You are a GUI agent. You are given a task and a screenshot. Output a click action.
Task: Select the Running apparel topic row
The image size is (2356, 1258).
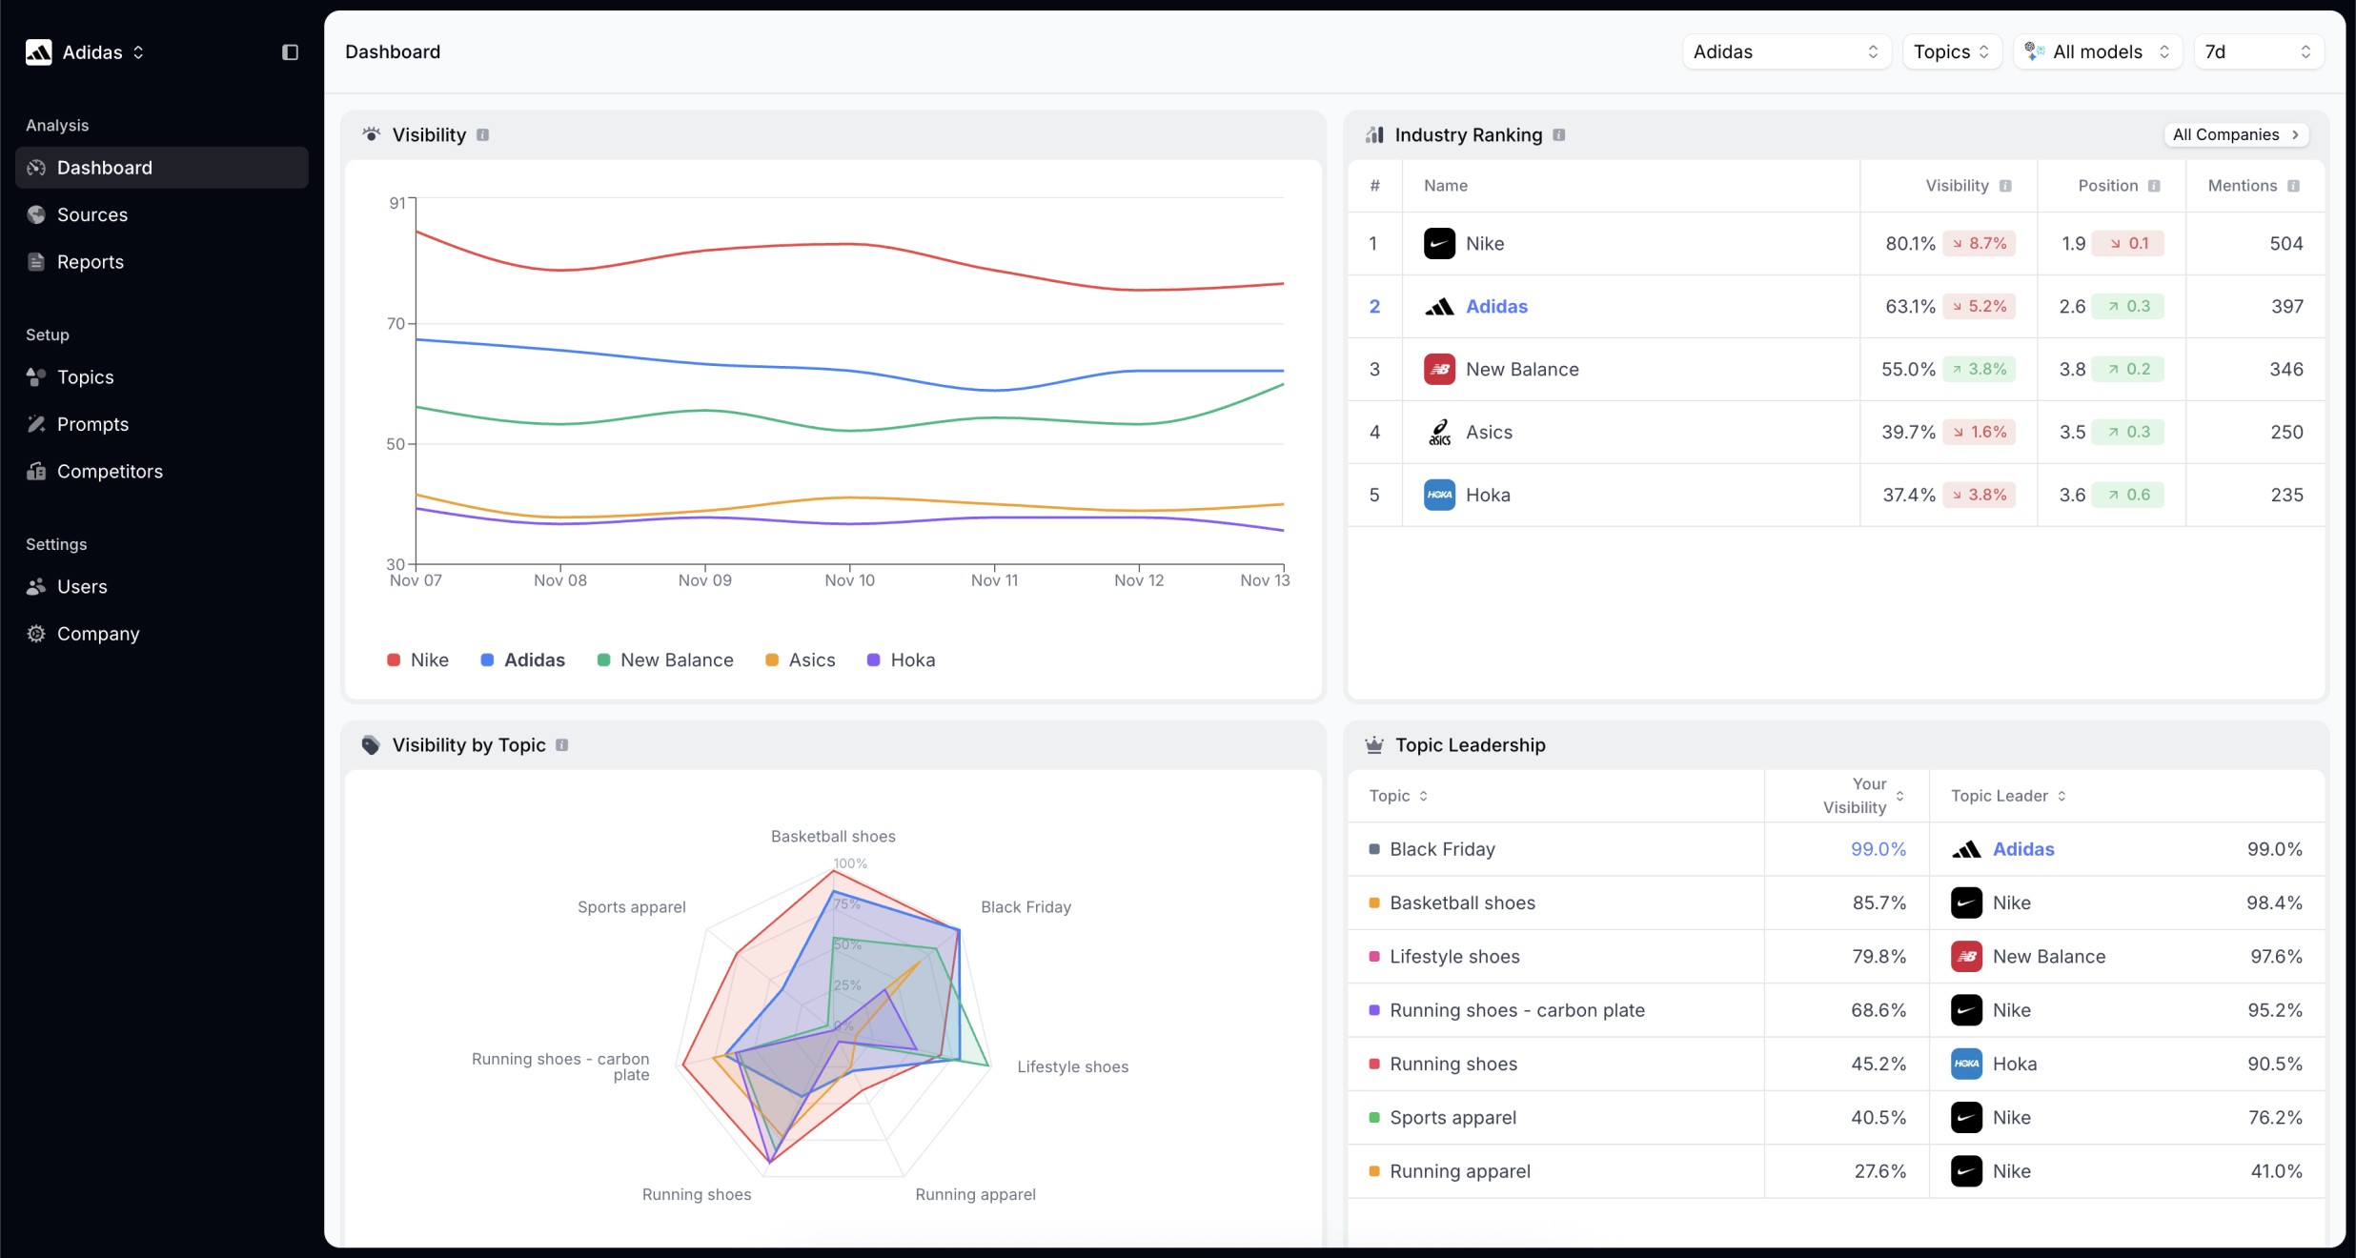1837,1171
